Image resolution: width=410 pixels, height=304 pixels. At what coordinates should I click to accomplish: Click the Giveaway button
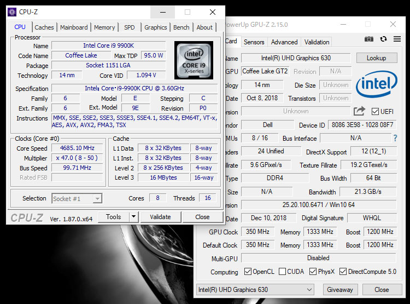340,290
